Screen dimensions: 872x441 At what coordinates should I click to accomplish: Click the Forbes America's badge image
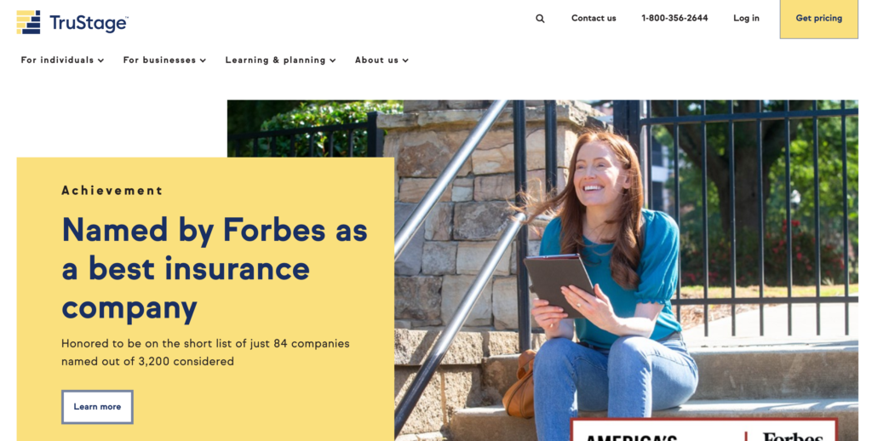pos(704,430)
